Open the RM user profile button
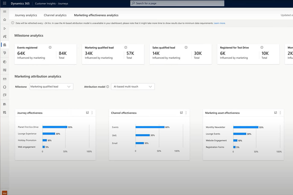This screenshot has width=293, height=195. (5, 193)
